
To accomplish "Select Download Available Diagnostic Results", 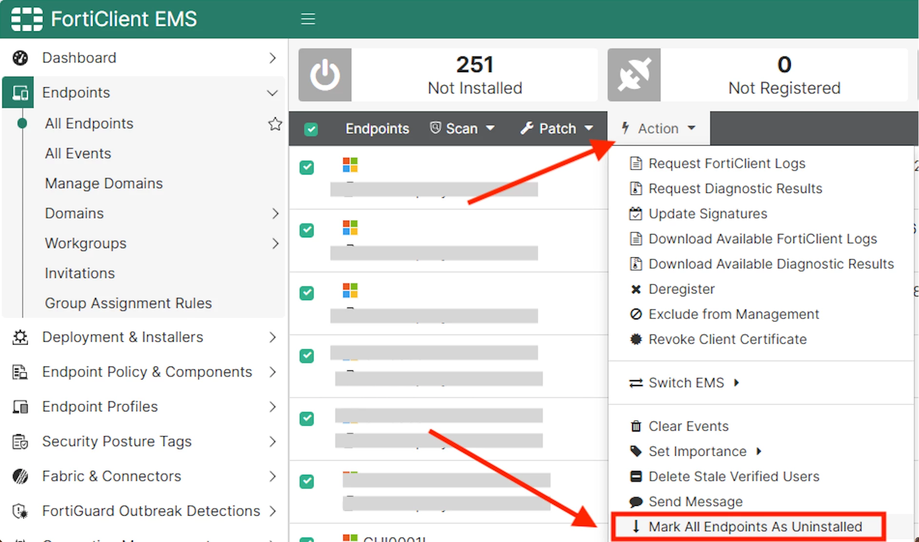I will tap(771, 264).
